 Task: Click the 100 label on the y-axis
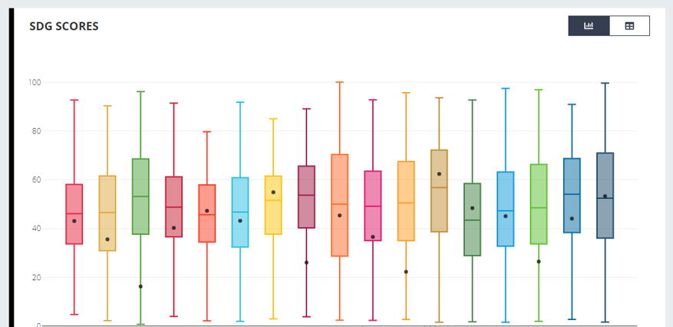click(35, 82)
